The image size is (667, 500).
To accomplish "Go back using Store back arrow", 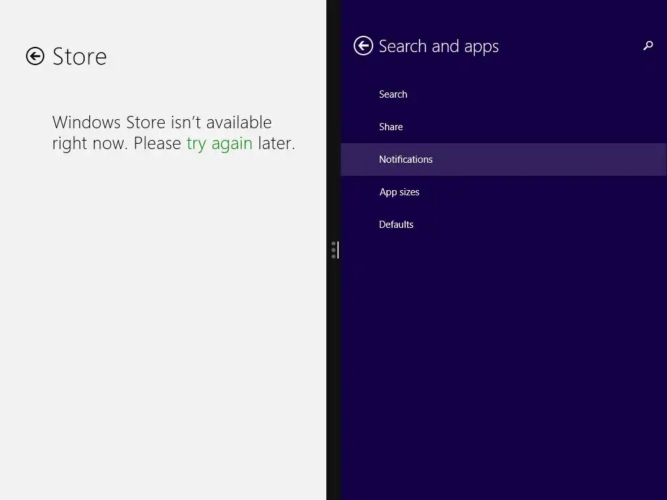I will click(35, 56).
